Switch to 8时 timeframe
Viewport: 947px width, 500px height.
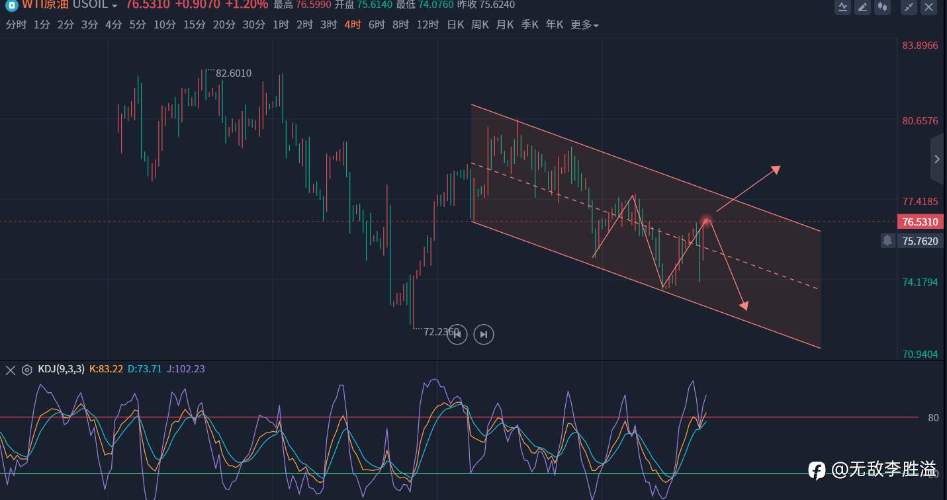(400, 25)
